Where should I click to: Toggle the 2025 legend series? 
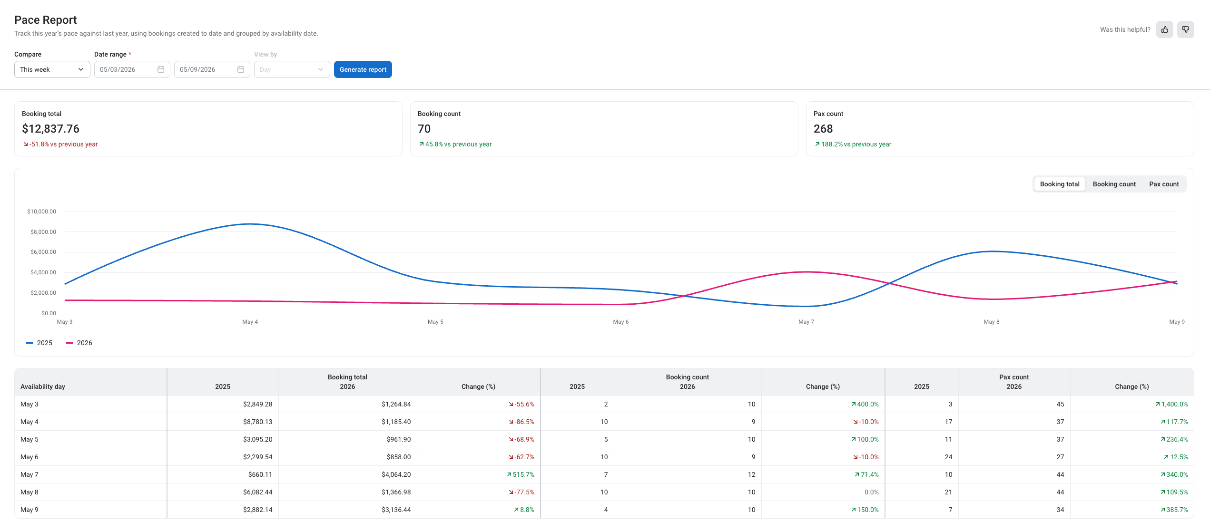(x=39, y=343)
